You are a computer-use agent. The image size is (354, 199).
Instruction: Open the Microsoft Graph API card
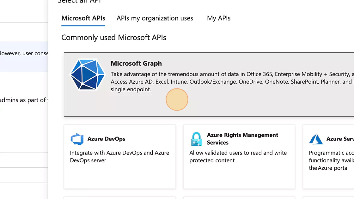click(209, 84)
